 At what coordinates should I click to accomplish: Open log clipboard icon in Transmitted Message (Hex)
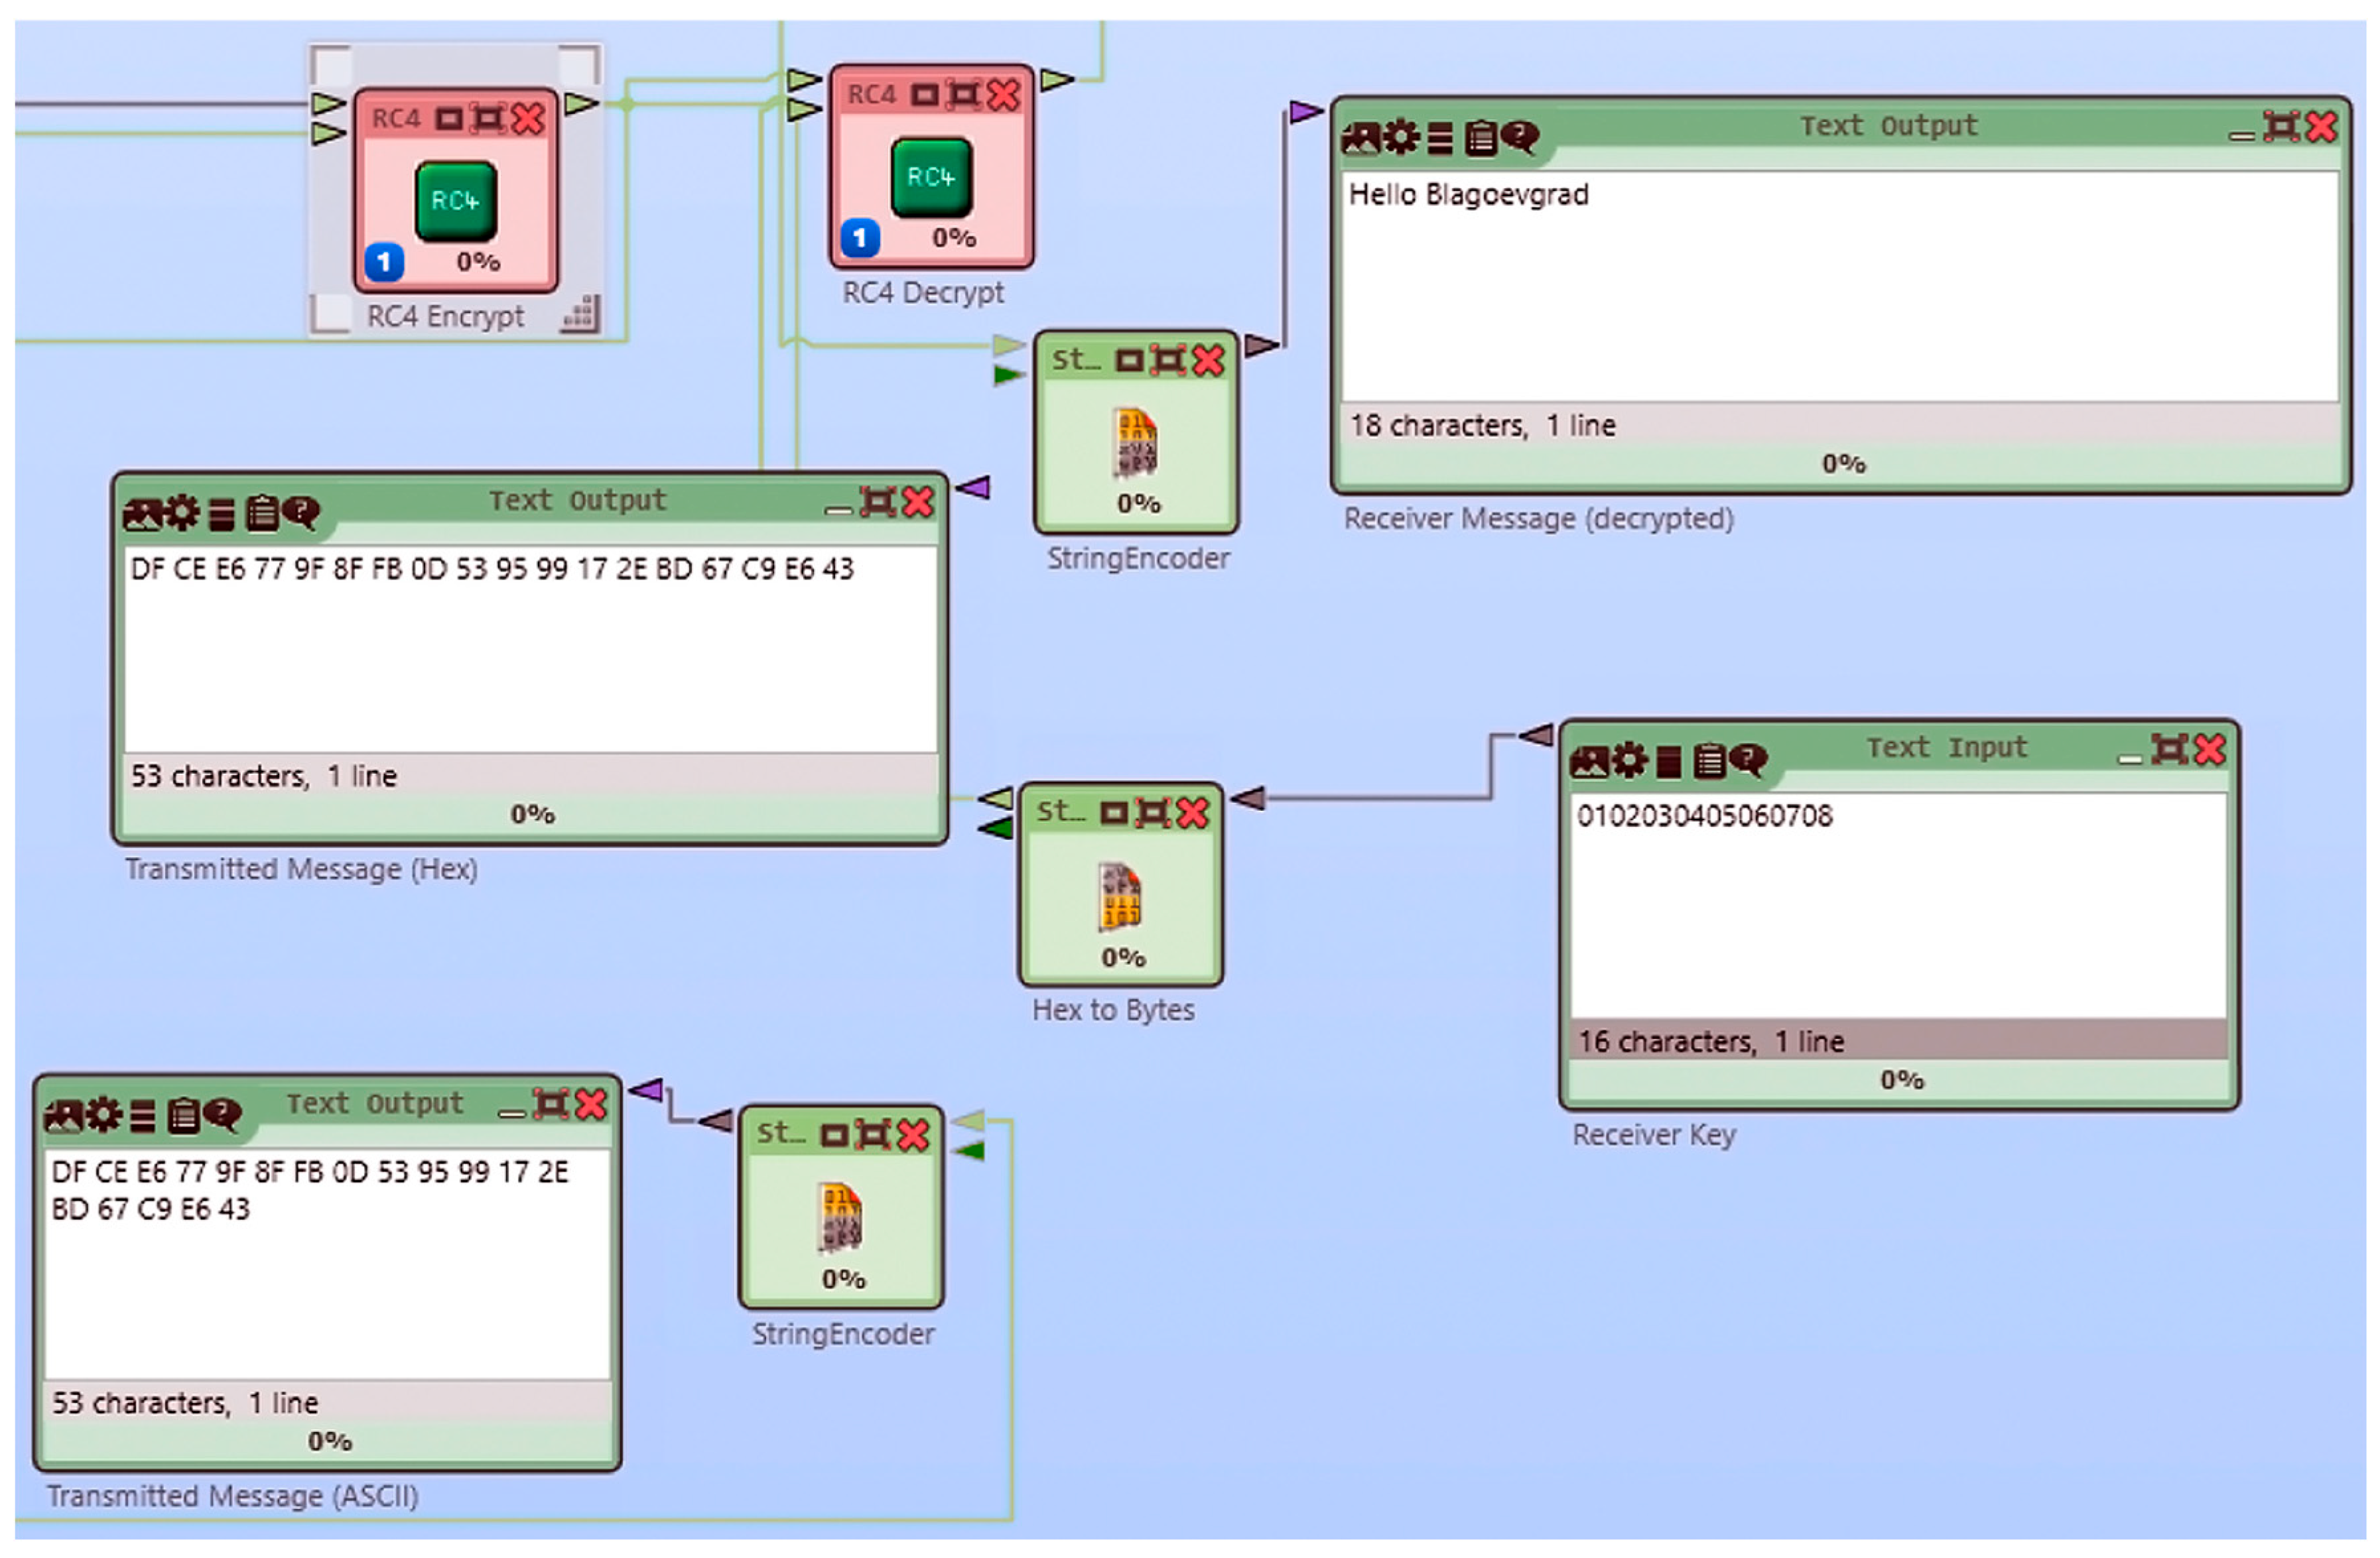(x=262, y=512)
